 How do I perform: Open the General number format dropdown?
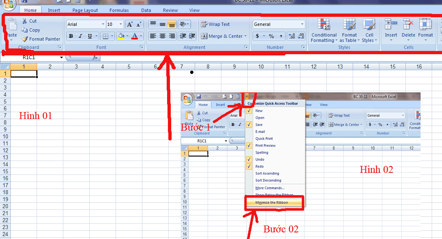(301, 24)
